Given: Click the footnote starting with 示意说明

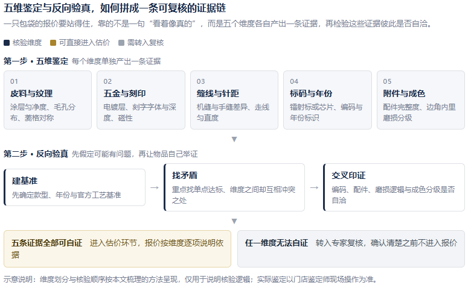Looking at the screenshot, I should pos(191,280).
